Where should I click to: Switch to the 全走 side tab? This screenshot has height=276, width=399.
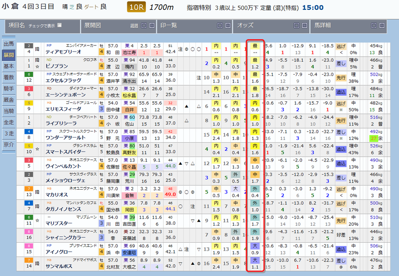(8, 122)
